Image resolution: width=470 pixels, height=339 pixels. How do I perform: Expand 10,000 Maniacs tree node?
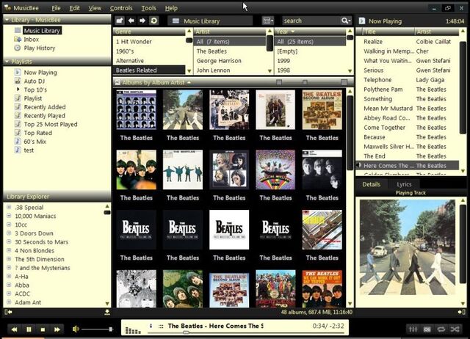(9, 216)
